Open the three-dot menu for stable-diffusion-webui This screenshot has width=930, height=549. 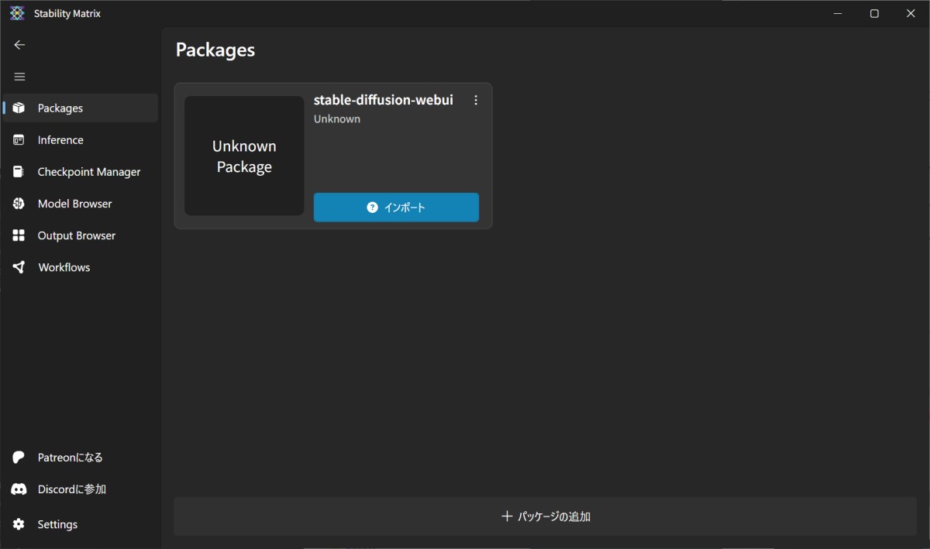(476, 100)
